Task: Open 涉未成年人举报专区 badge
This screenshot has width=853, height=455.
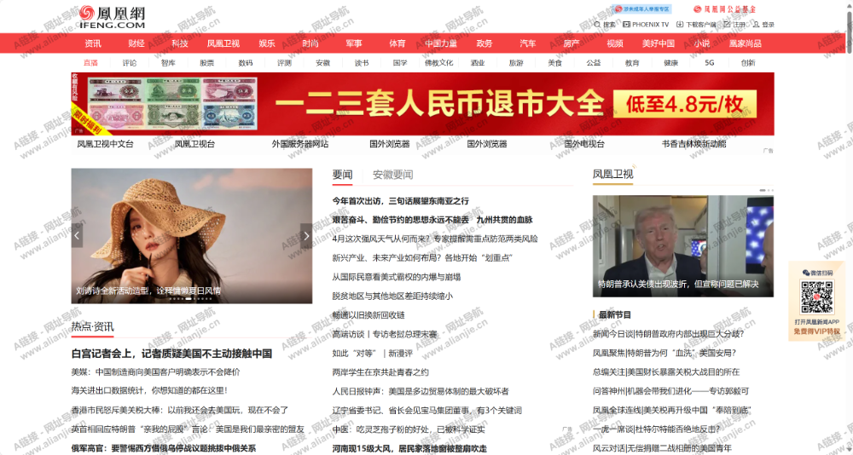Action: tap(641, 9)
